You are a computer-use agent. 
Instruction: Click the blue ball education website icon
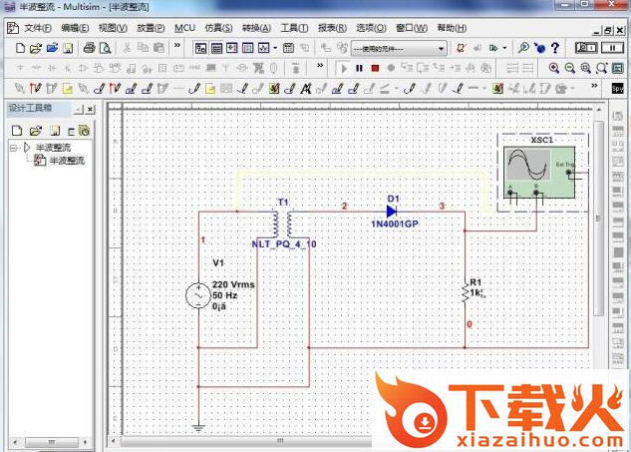pos(539,48)
